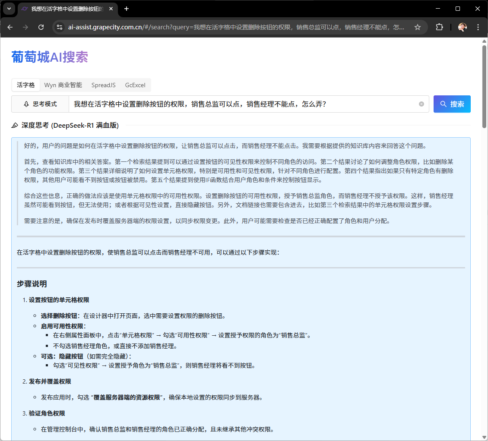Reload the AI search page
Screen dimensions: 488x441
coord(41,27)
